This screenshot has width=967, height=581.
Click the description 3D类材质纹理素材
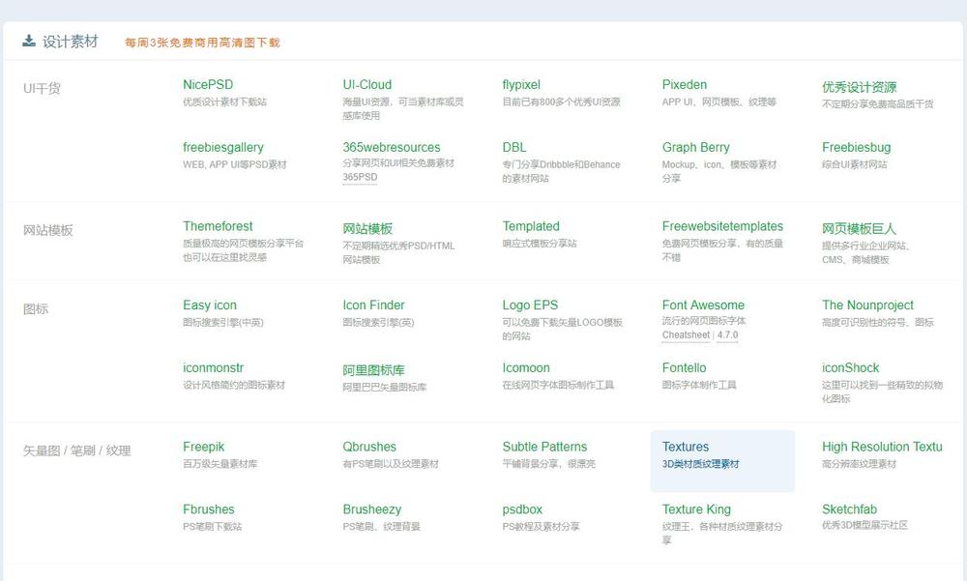(x=700, y=464)
